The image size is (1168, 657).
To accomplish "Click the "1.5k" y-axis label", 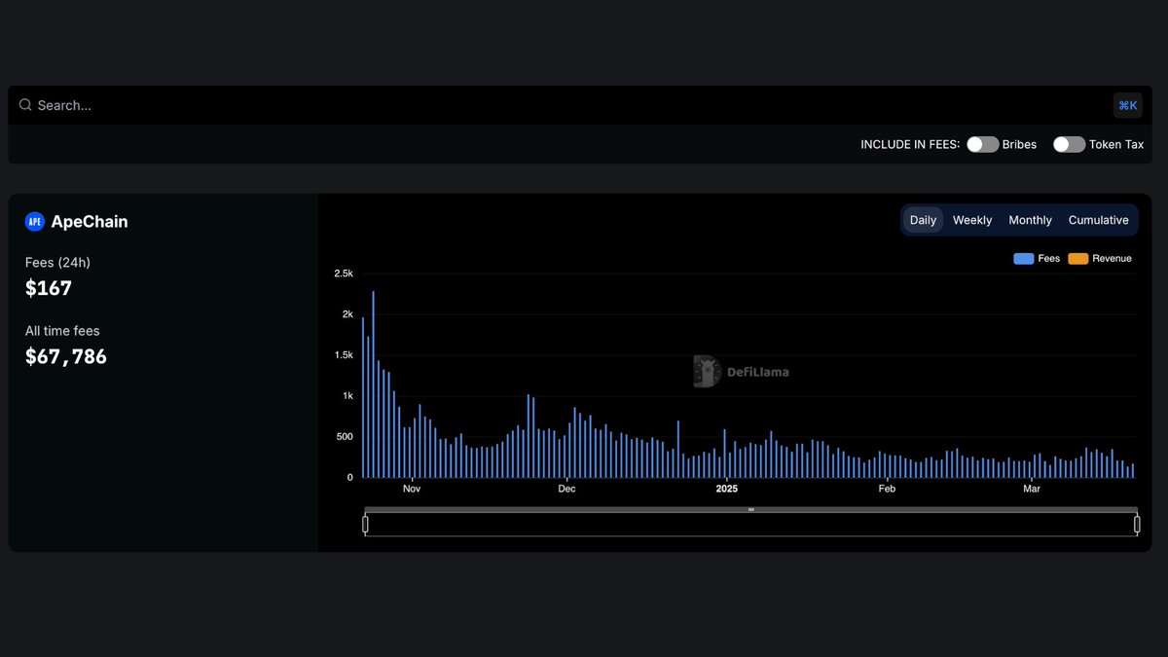I will click(x=344, y=355).
